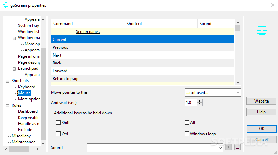The image size is (278, 155).
Task: Select the Back command row
Action: tap(143, 63)
